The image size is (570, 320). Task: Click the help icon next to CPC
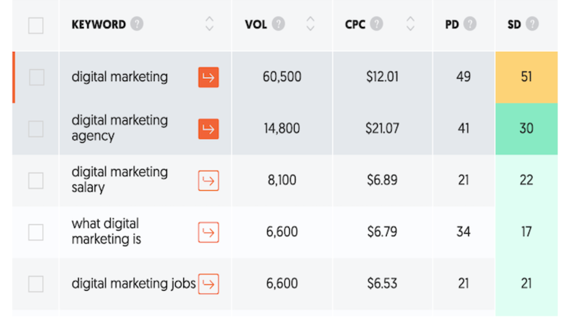[x=377, y=24]
